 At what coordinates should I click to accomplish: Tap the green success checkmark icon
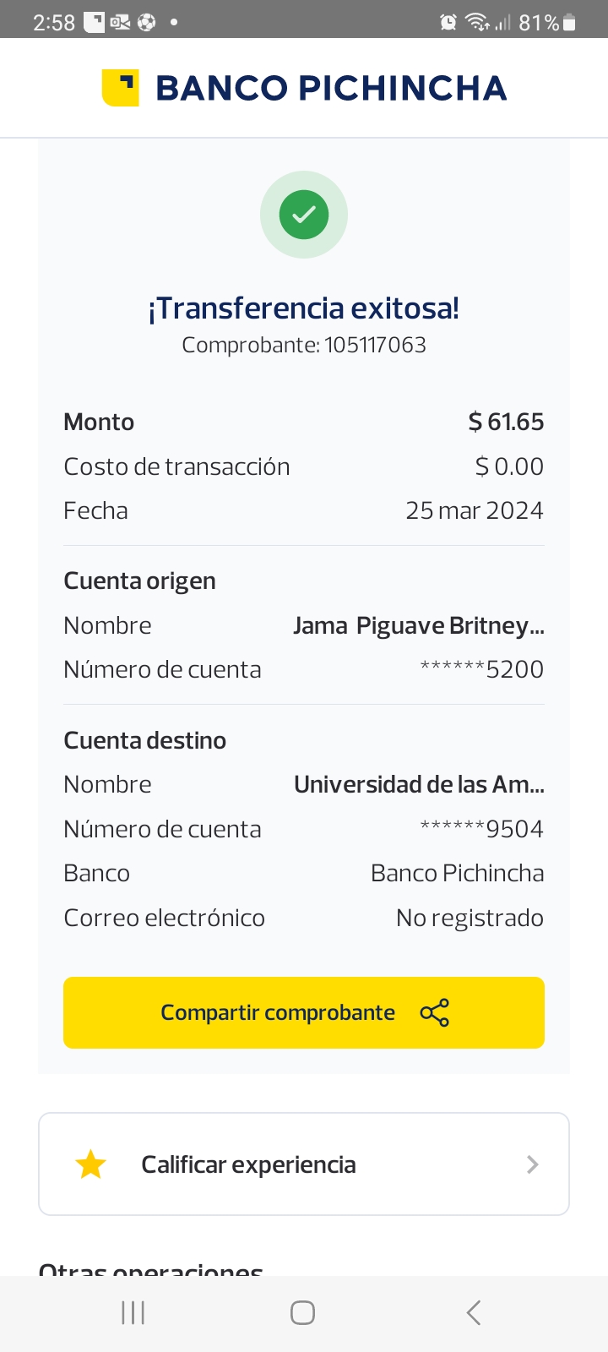click(x=303, y=215)
